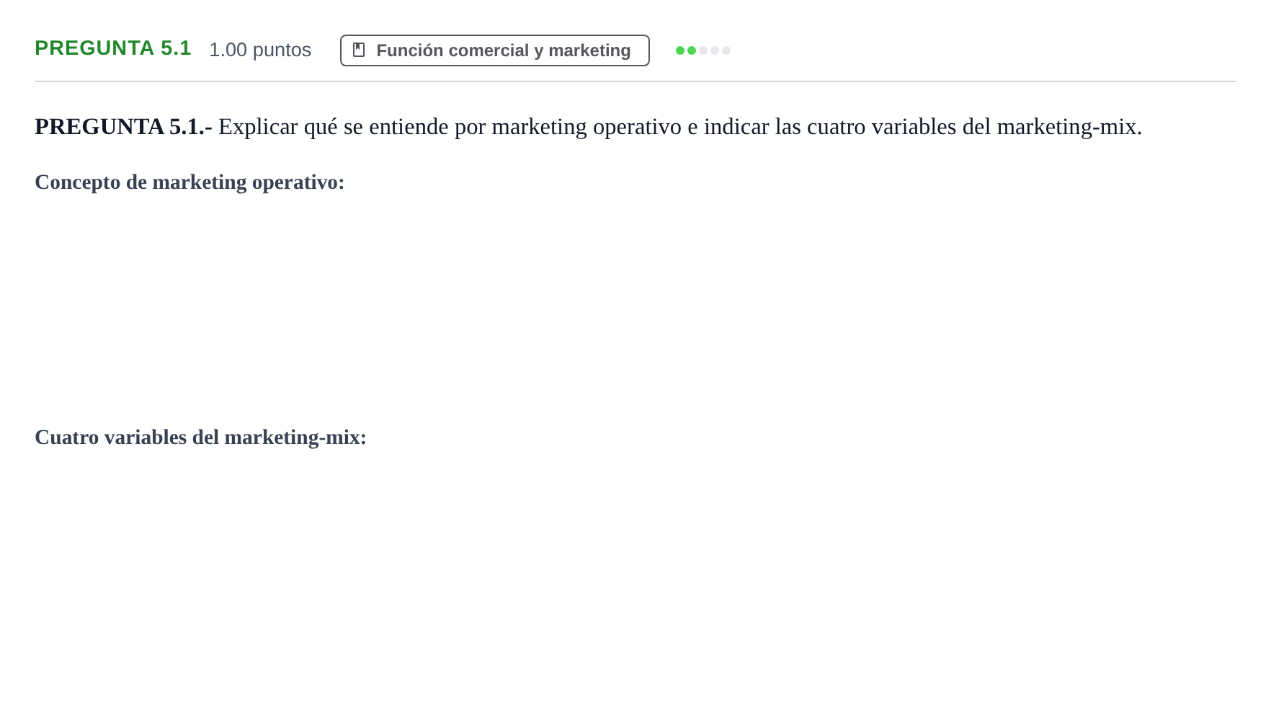Click the five-dot difficulty level indicator
1271x702 pixels.
703,50
